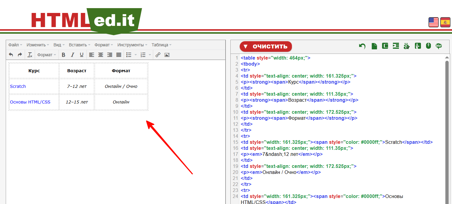452x204 pixels.
Task: Click the green indent code icon
Action: click(396, 46)
